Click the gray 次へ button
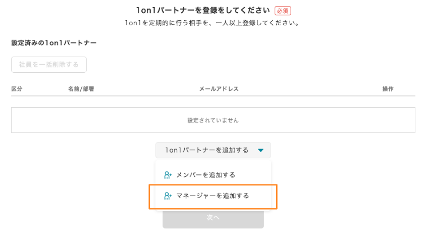 [x=213, y=218]
